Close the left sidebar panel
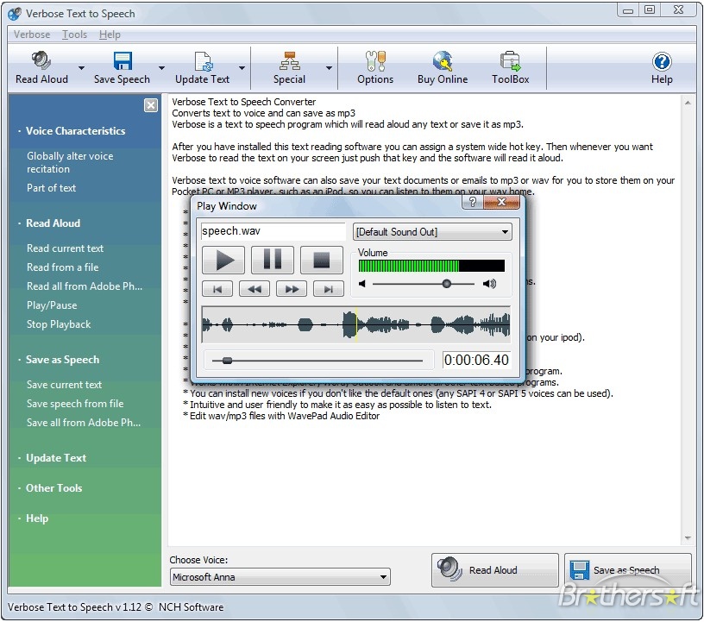Screen dimensions: 704x622 pyautogui.click(x=151, y=105)
